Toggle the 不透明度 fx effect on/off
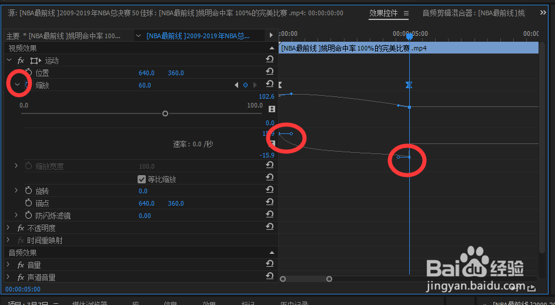This screenshot has width=555, height=305. pyautogui.click(x=21, y=228)
